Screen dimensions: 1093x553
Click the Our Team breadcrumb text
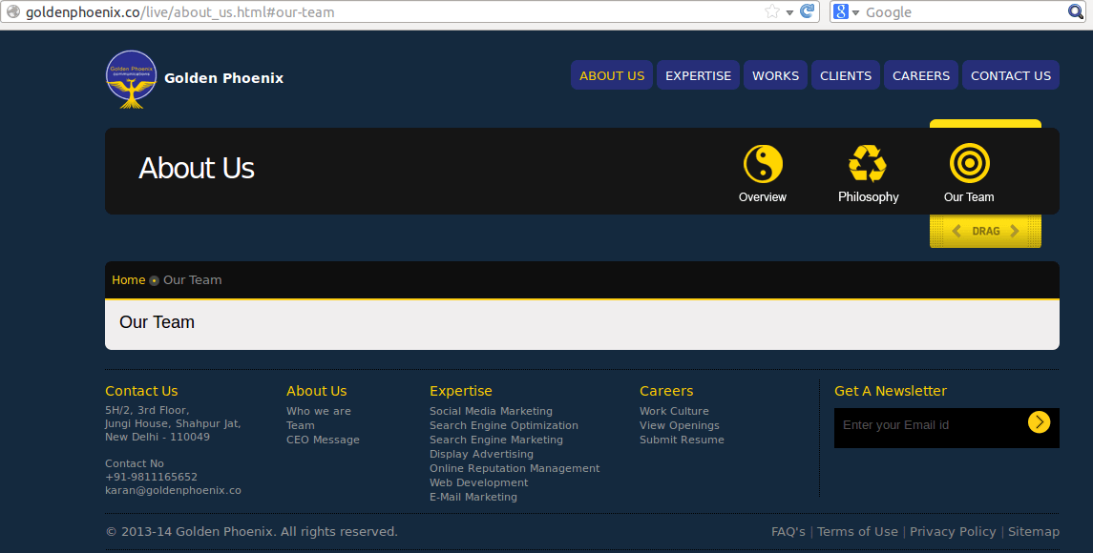[x=193, y=280]
